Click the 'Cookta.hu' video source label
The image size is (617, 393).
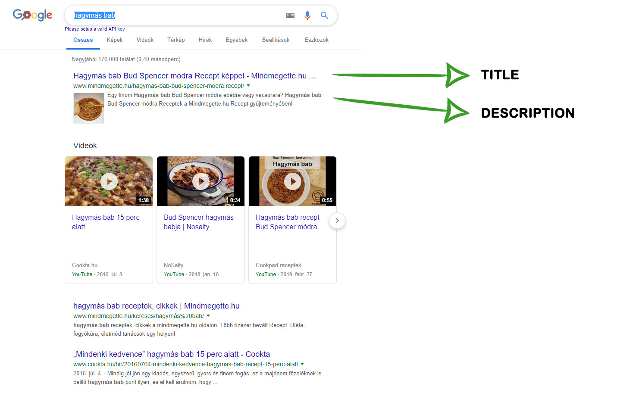(x=85, y=265)
